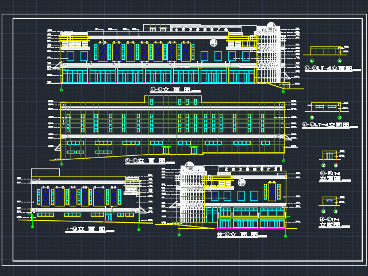Select the green axis marker at the bottom-right elevation's right base
Viewport: 368px width, 276px height.
tap(285, 235)
